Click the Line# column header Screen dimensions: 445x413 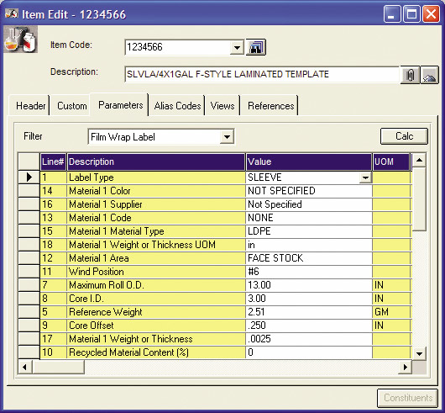pyautogui.click(x=53, y=161)
